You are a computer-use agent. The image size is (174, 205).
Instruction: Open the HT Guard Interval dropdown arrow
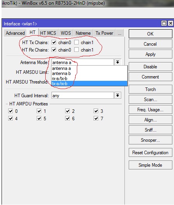point(118,95)
